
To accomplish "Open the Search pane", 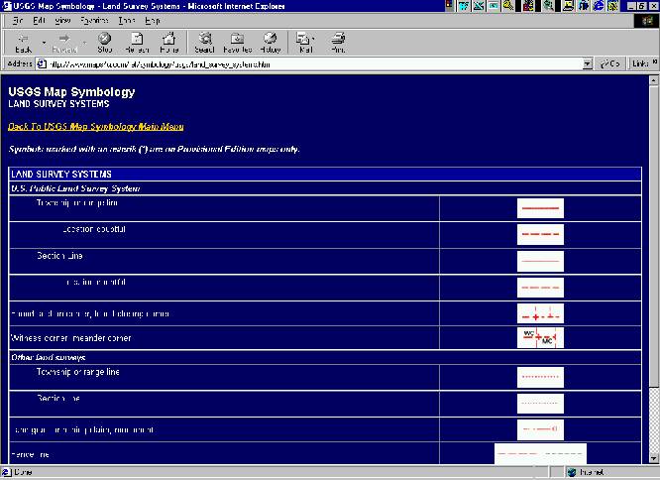I will point(204,42).
